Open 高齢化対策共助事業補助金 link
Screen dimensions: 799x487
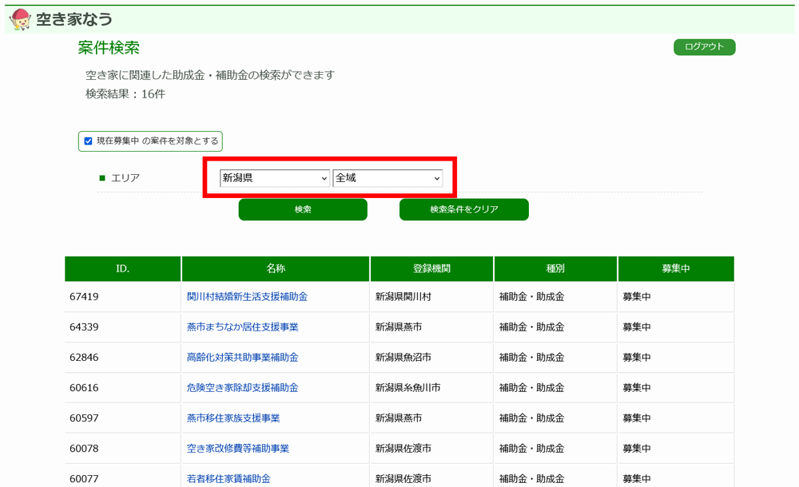[242, 358]
